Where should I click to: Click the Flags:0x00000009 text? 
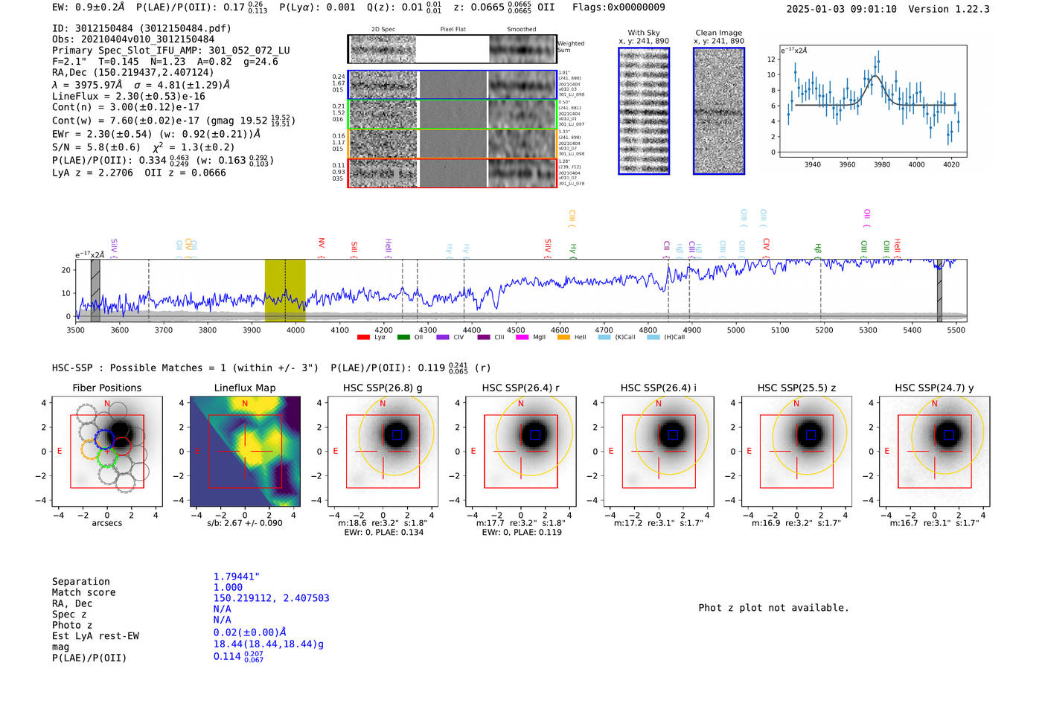pos(619,7)
